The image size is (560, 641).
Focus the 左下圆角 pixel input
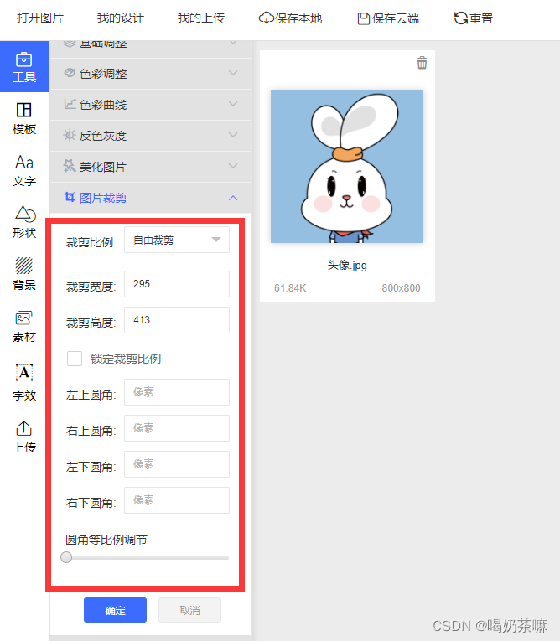coord(177,464)
